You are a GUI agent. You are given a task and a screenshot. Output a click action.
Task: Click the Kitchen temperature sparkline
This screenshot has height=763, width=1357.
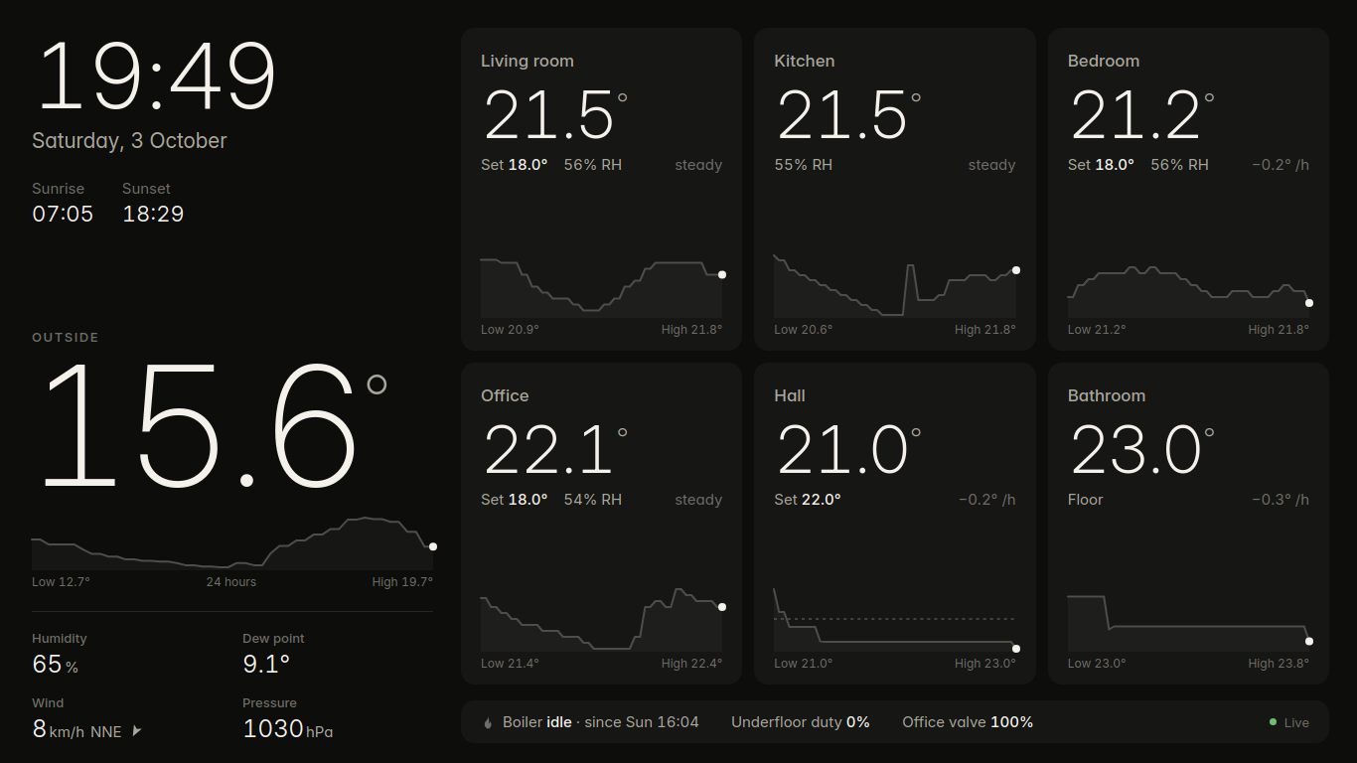tap(895, 286)
